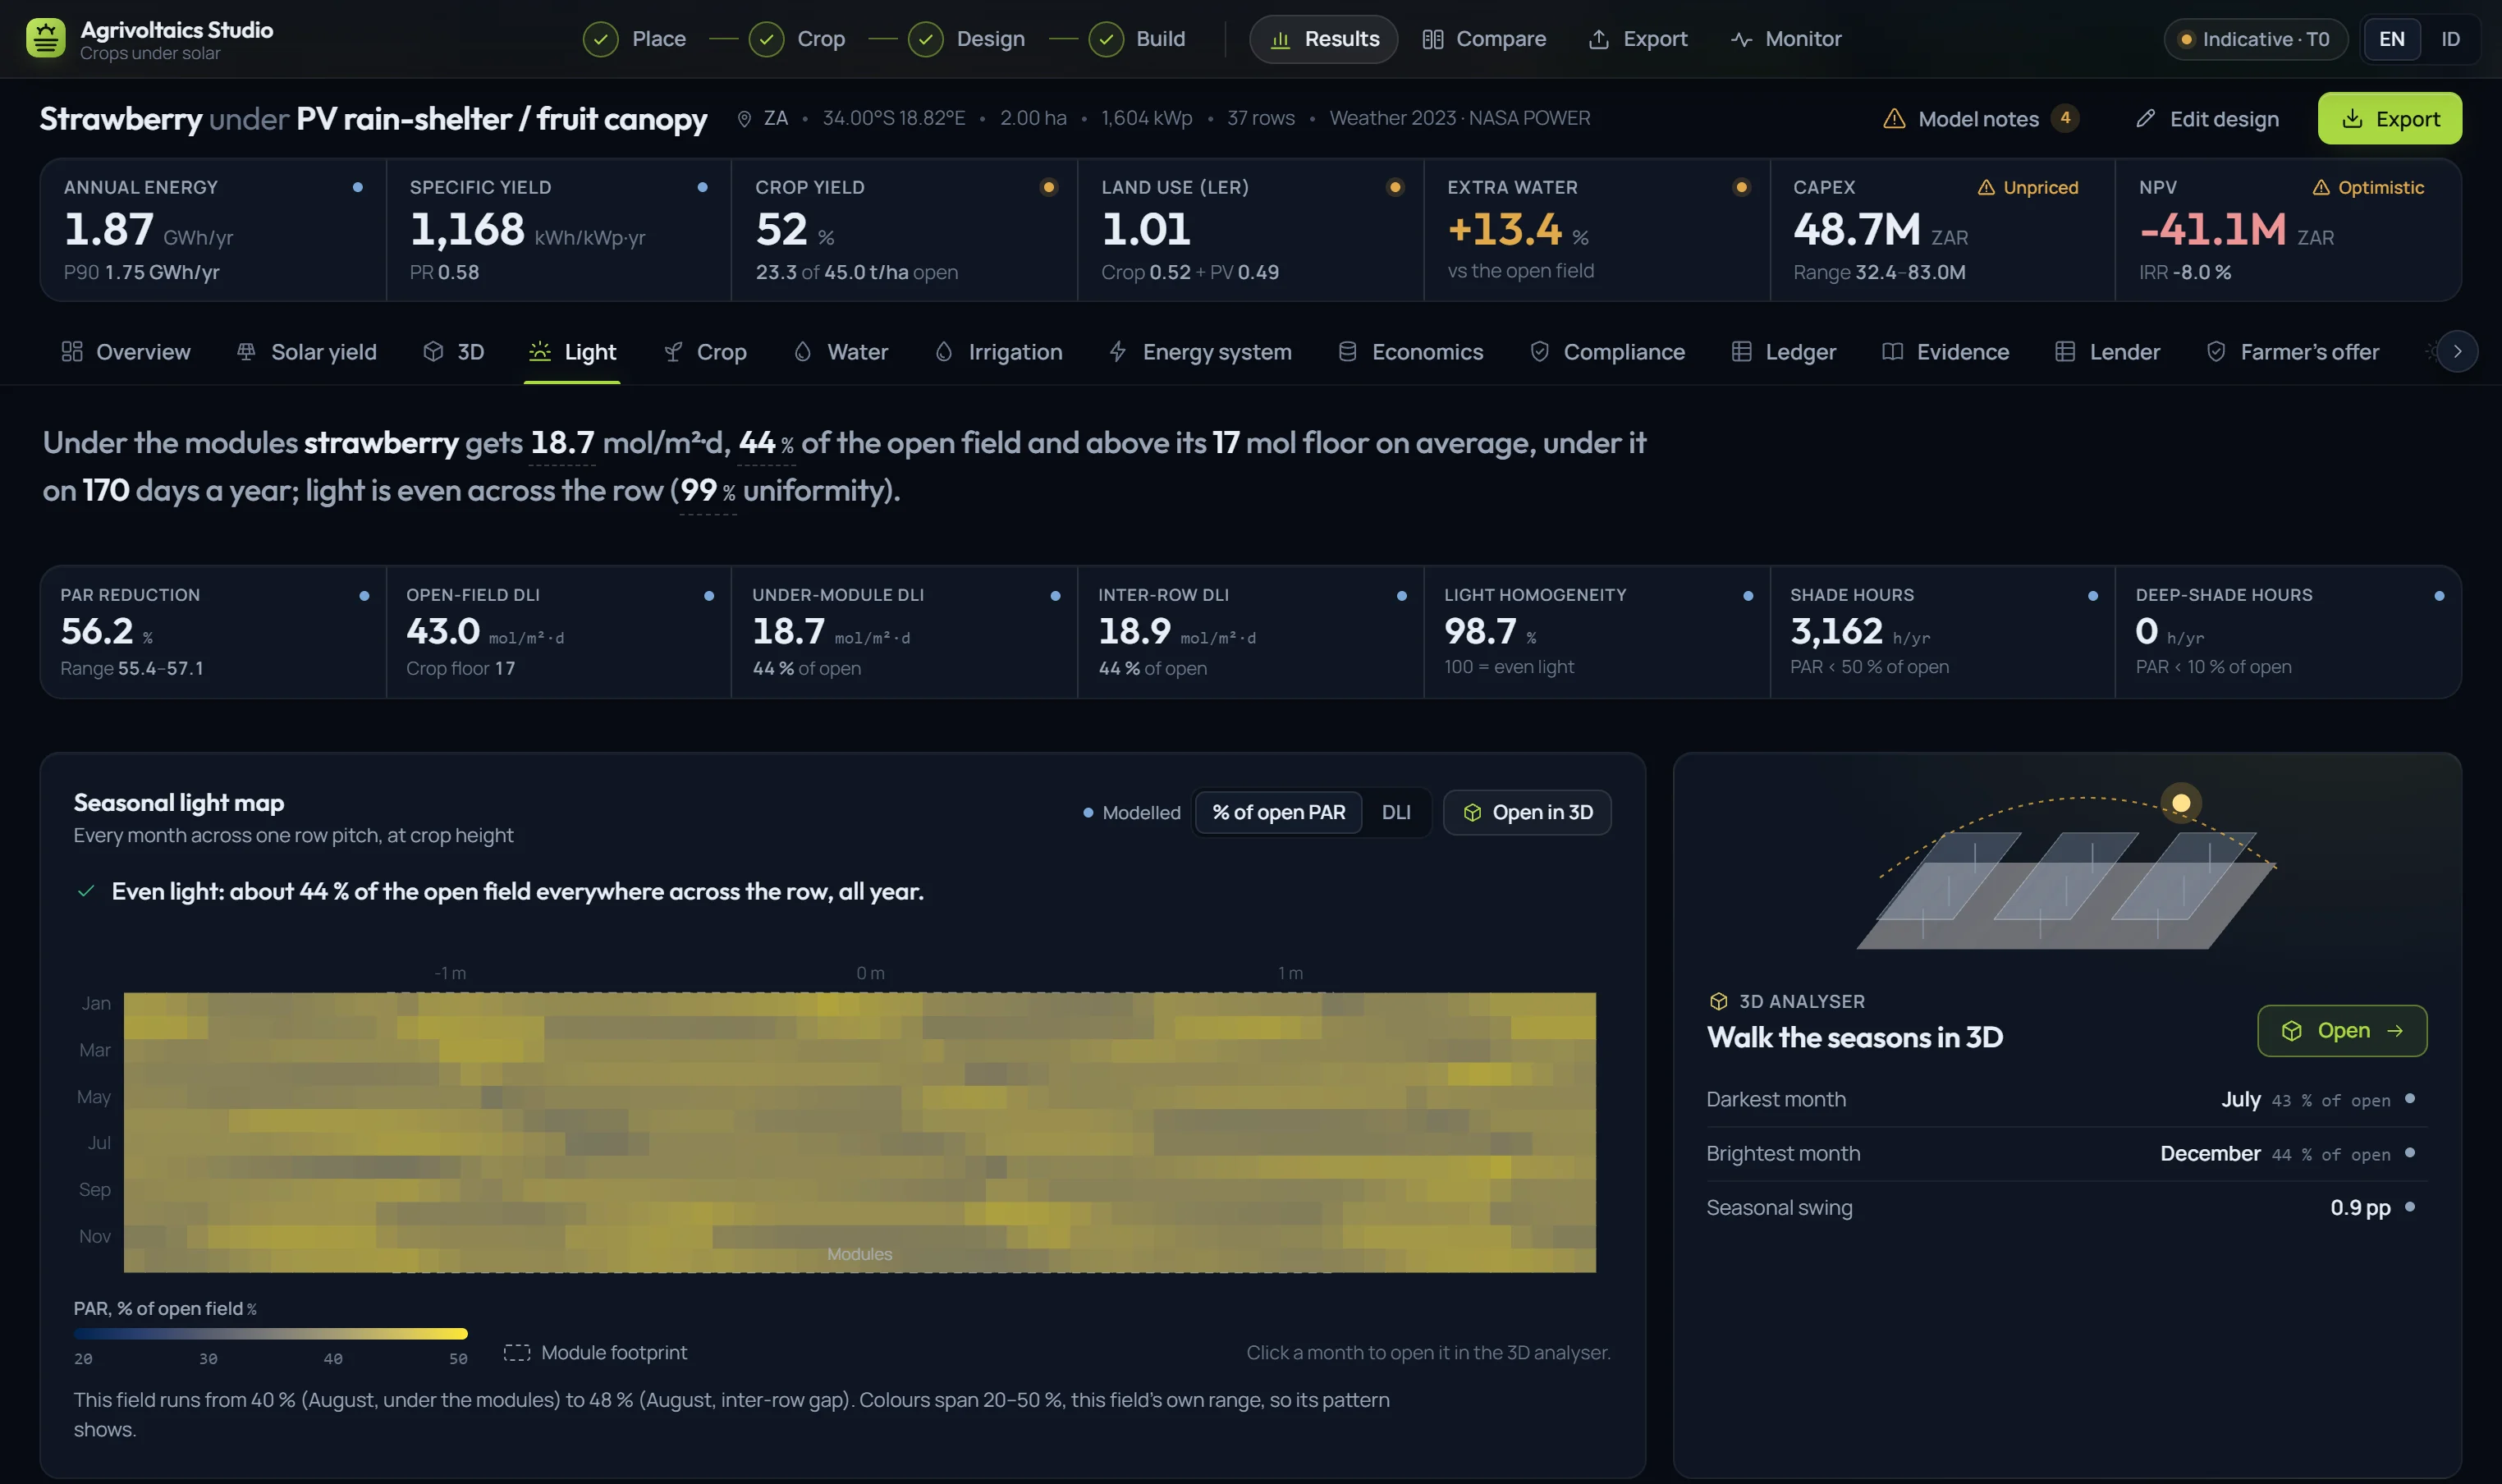Expand Annual Energy card info dot
2502x1484 pixels.
coord(358,188)
